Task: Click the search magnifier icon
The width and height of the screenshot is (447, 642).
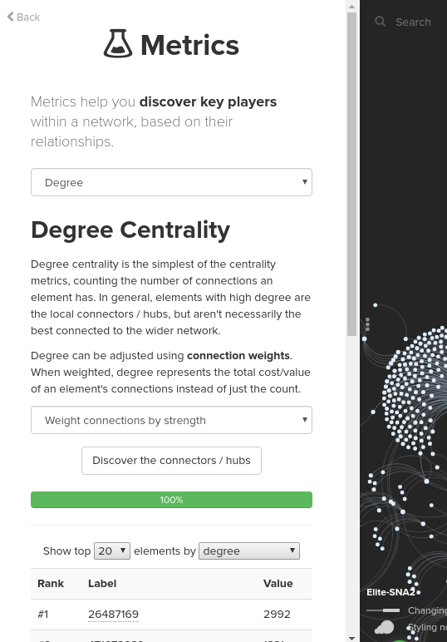Action: click(381, 22)
